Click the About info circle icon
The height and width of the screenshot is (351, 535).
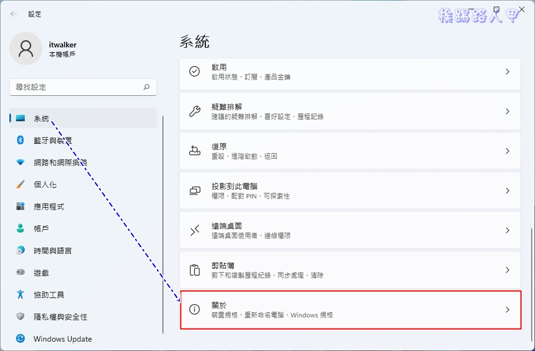195,309
